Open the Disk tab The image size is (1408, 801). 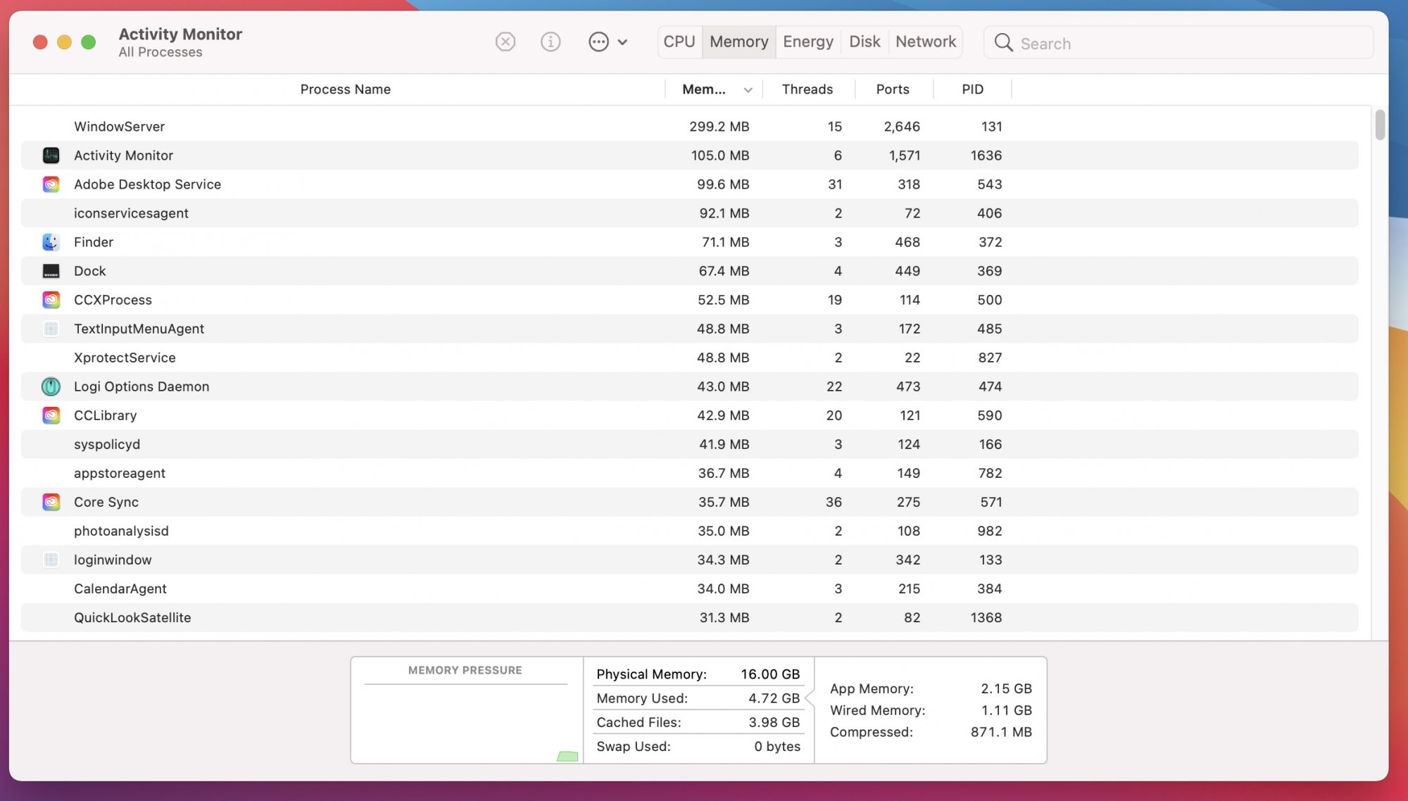(864, 42)
